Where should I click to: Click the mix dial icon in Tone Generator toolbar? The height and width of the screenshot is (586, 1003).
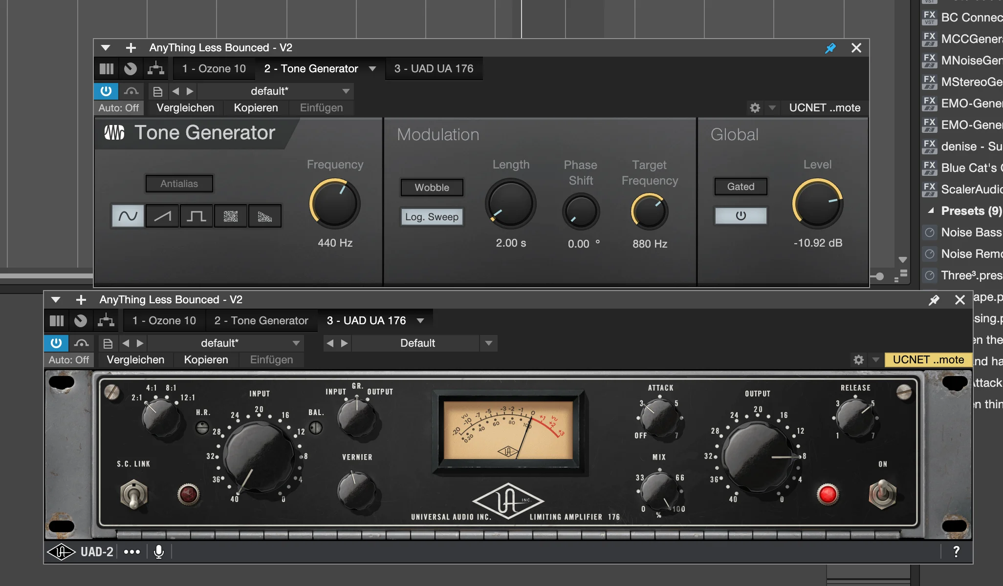click(x=131, y=68)
